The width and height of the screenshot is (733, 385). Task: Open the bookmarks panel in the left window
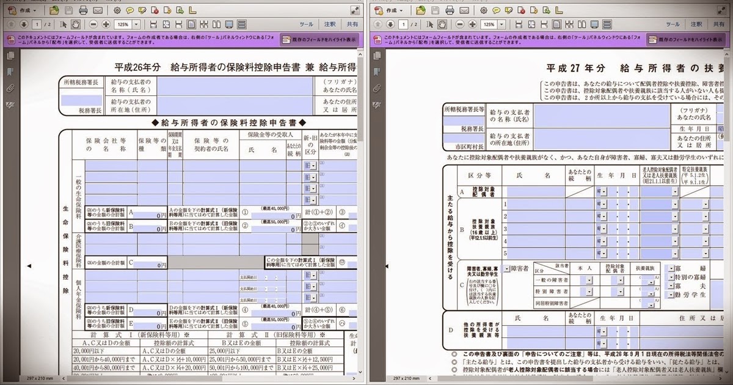[x=9, y=71]
